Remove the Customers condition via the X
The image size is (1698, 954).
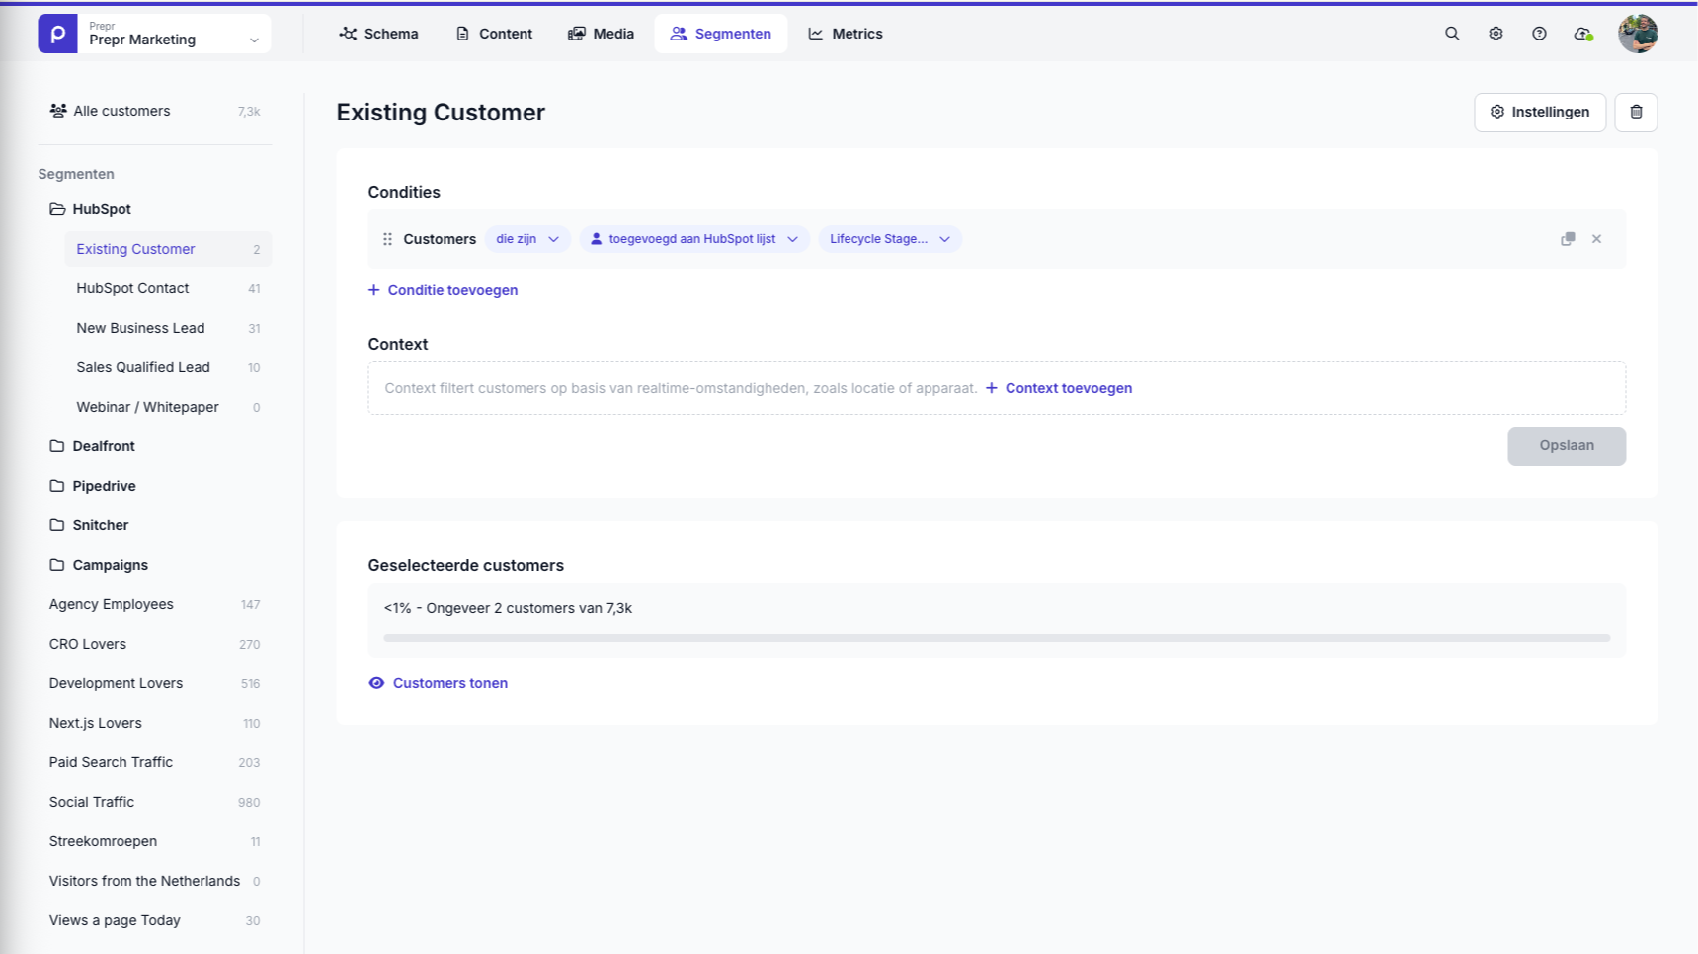pyautogui.click(x=1596, y=238)
